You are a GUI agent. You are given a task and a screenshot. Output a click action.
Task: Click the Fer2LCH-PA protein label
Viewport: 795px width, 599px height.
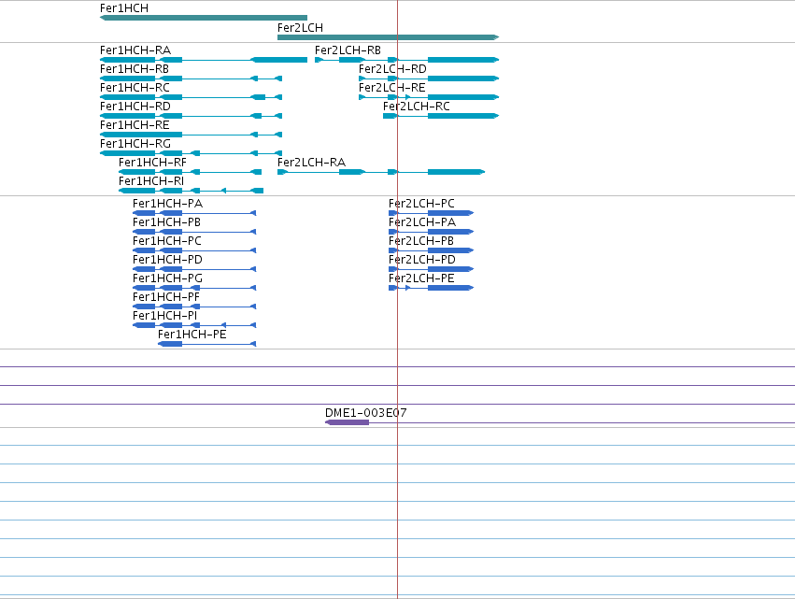point(422,222)
